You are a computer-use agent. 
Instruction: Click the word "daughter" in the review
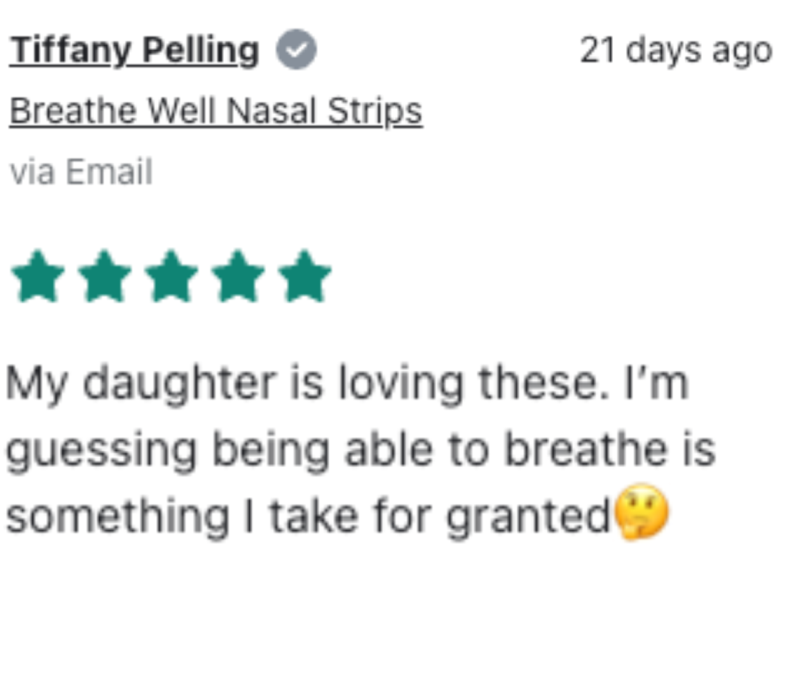[179, 383]
